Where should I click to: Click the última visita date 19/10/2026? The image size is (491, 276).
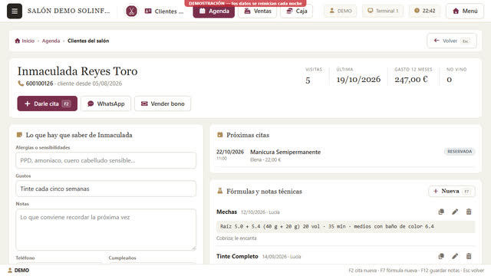coord(358,80)
